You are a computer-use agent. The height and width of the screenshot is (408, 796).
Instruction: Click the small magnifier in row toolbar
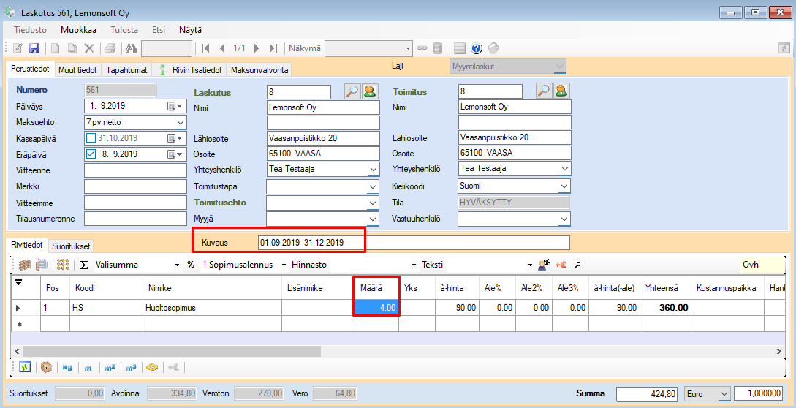tap(577, 265)
